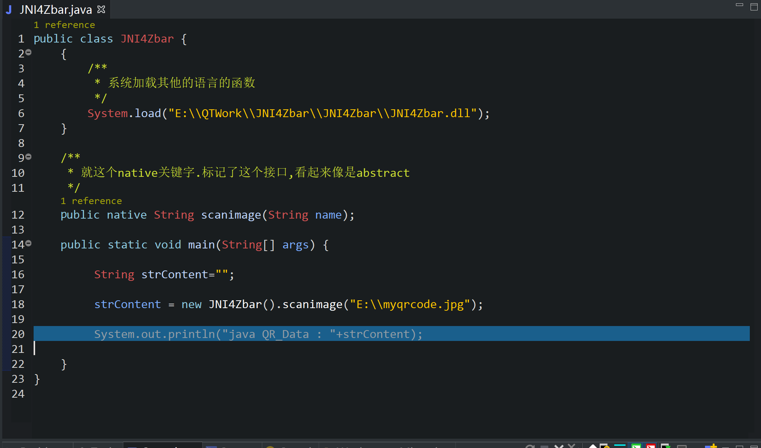Open '1 reference' above class declaration
The image size is (761, 448).
[x=64, y=25]
